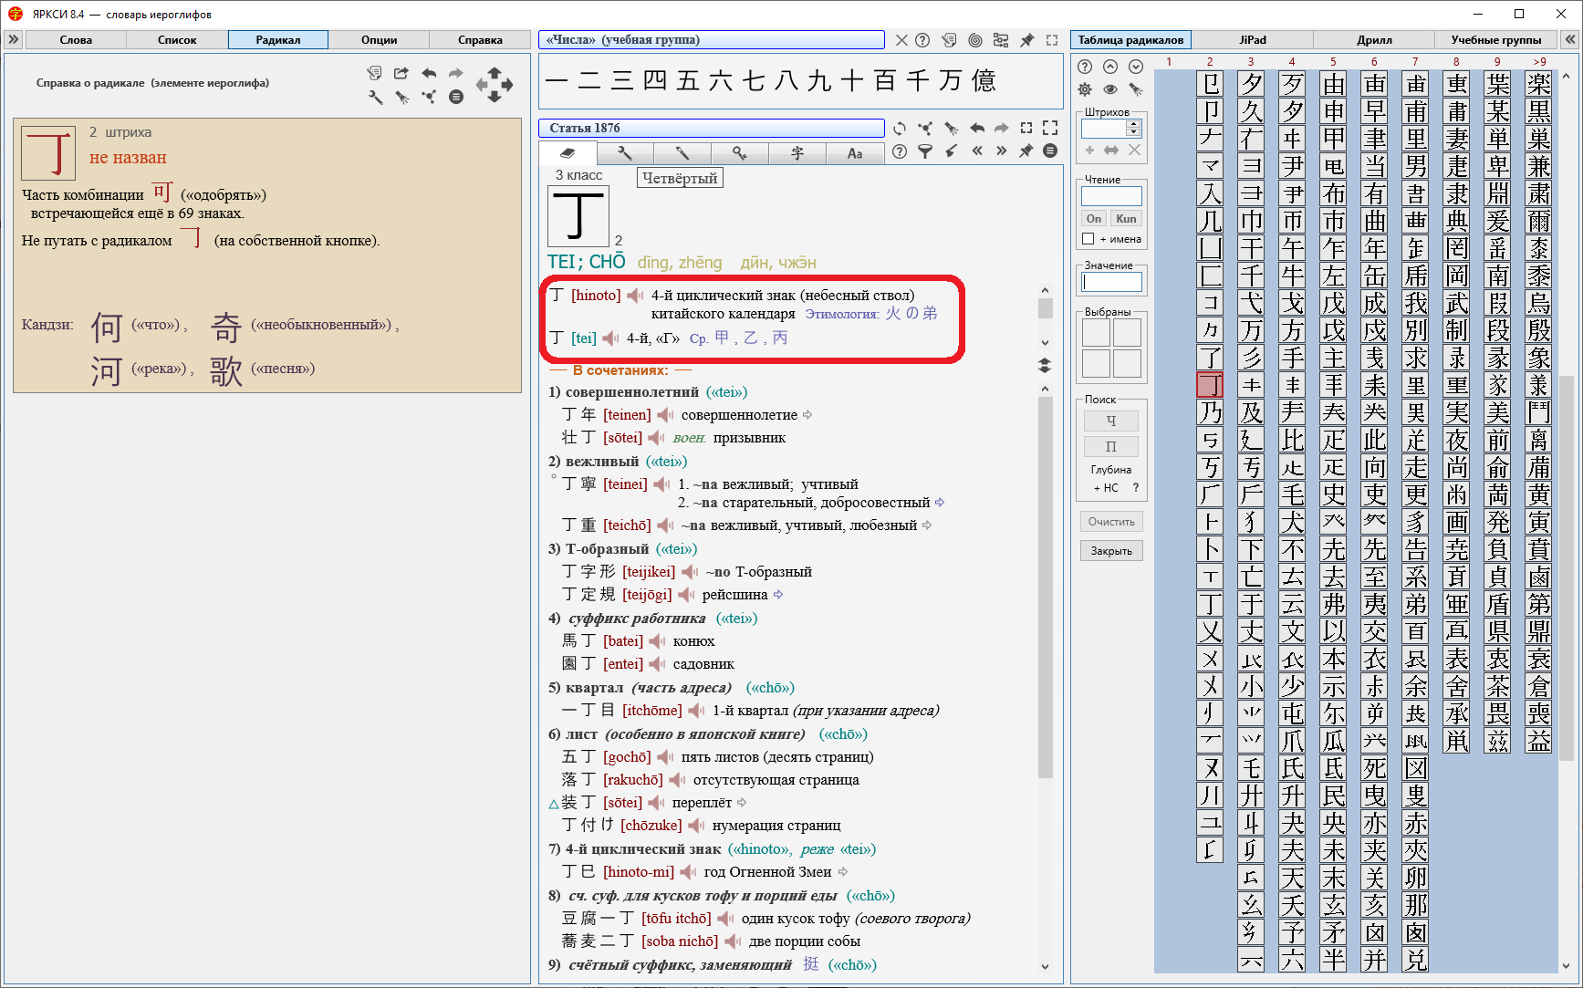Screen dimensions: 1583x988
Task: Select the Таблица радикалов tab
Action: [x=1130, y=39]
